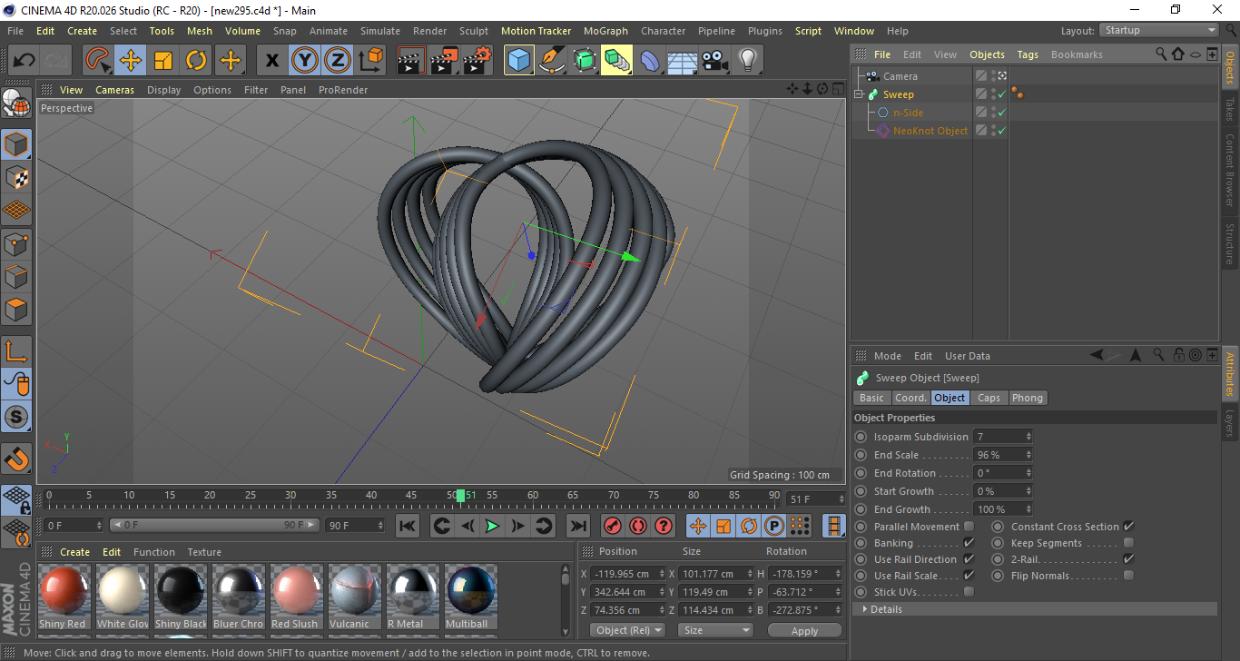Toggle Constant Cross Section checkbox
The width and height of the screenshot is (1240, 661).
1129,527
